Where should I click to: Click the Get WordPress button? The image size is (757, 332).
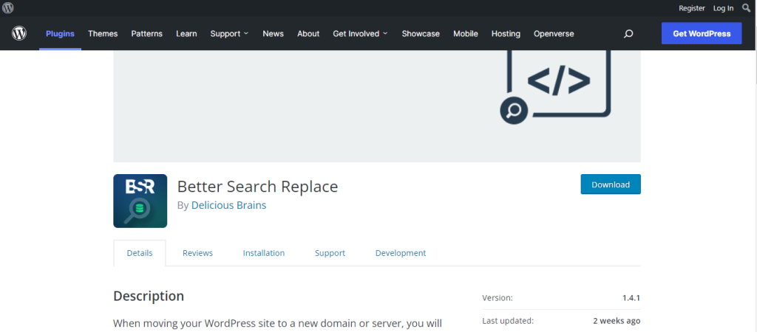click(702, 33)
